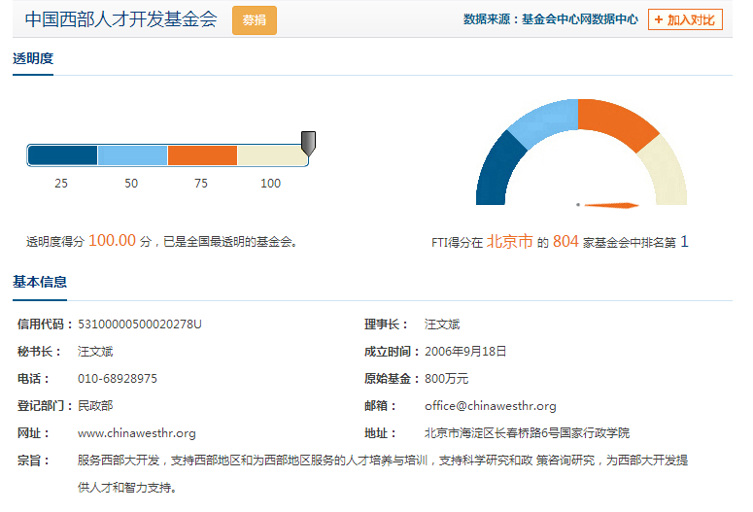Click the orange gauge arc segment
This screenshot has height=512, width=753.
(x=617, y=122)
